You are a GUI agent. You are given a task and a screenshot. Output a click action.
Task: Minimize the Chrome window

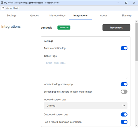(x=118, y=3)
